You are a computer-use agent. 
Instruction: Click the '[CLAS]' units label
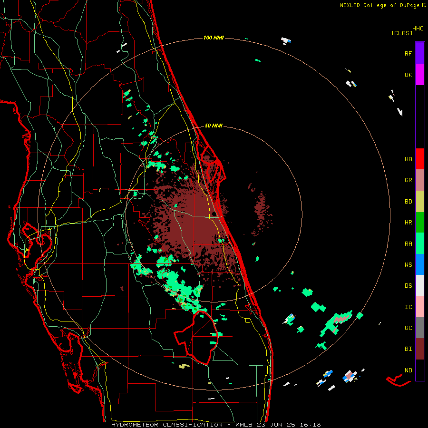pyautogui.click(x=402, y=33)
